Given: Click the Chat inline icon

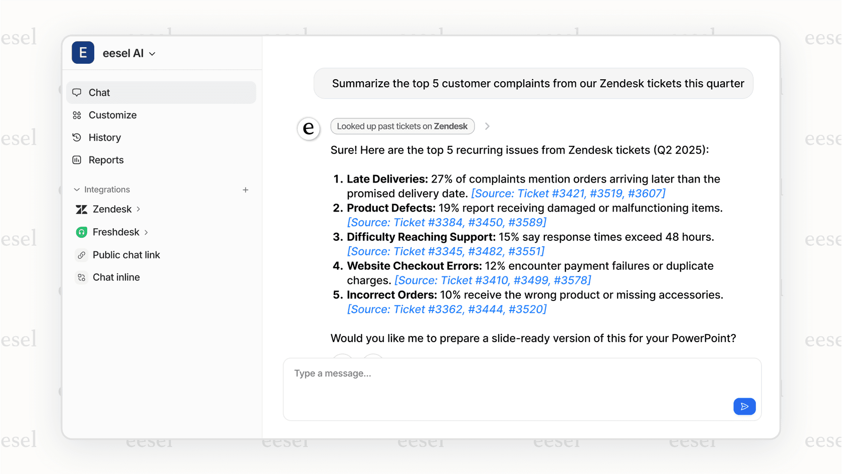Looking at the screenshot, I should click(81, 277).
